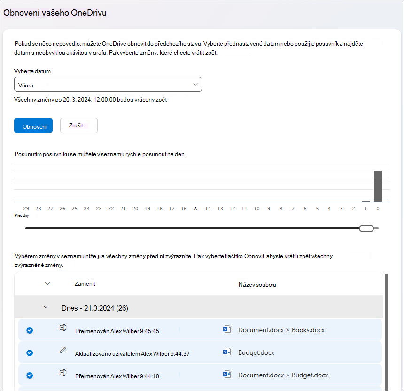
Task: Click the day 10 label on chart axis
Action: click(256, 209)
